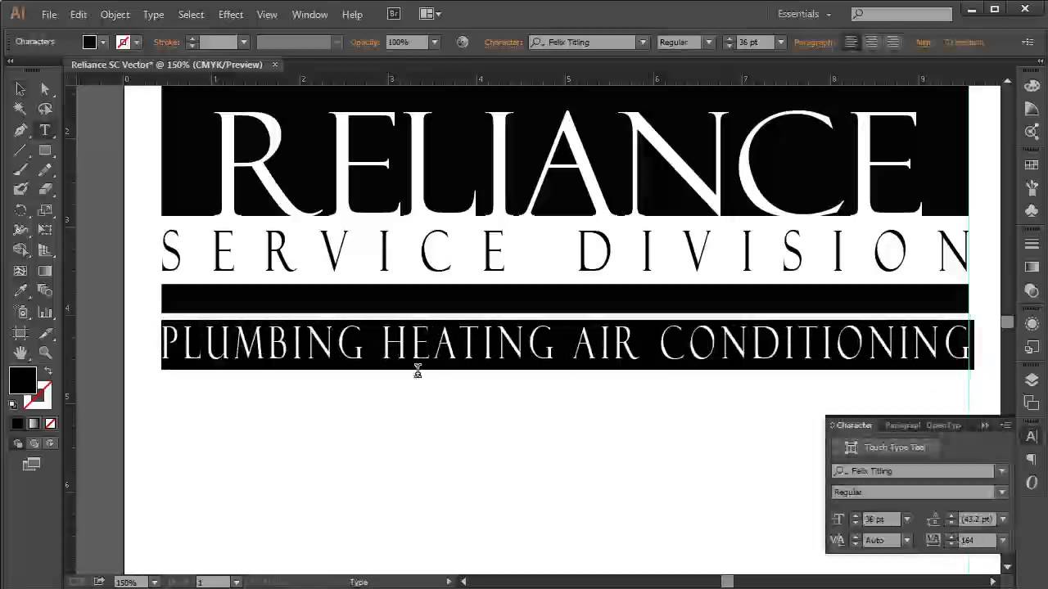Select the Rectangle tool
Screen dimensions: 1048x589
coord(45,151)
